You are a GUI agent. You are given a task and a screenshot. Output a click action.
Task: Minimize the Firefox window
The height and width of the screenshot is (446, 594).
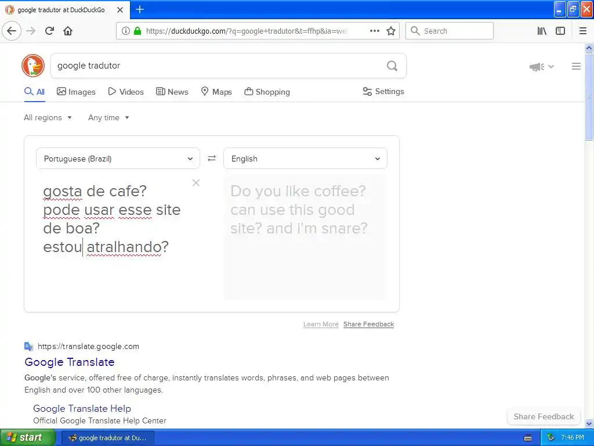(x=560, y=9)
